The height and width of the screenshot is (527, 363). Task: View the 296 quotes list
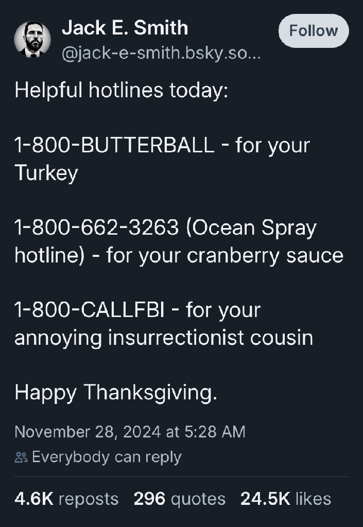pyautogui.click(x=180, y=499)
